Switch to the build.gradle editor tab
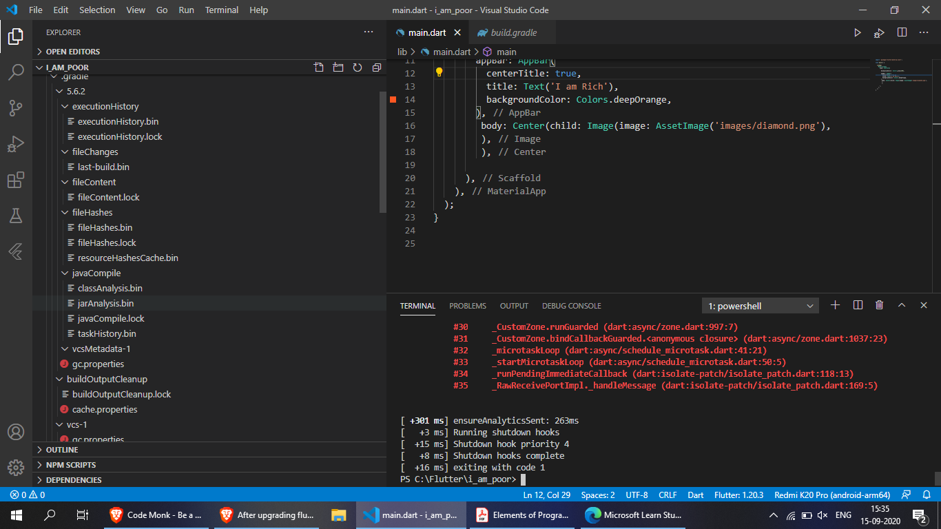This screenshot has height=529, width=941. pos(513,32)
